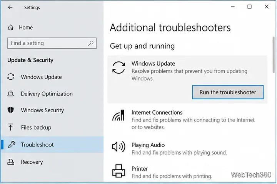Click the Internet Connections signal icon

click(x=118, y=115)
